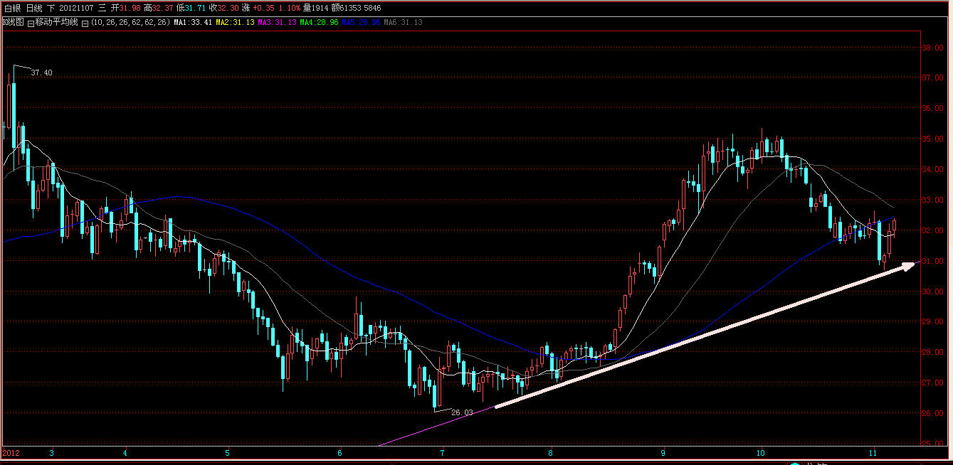Click the month 8 marker on the time axis
Viewport: 953px width, 465px height.
coord(550,452)
